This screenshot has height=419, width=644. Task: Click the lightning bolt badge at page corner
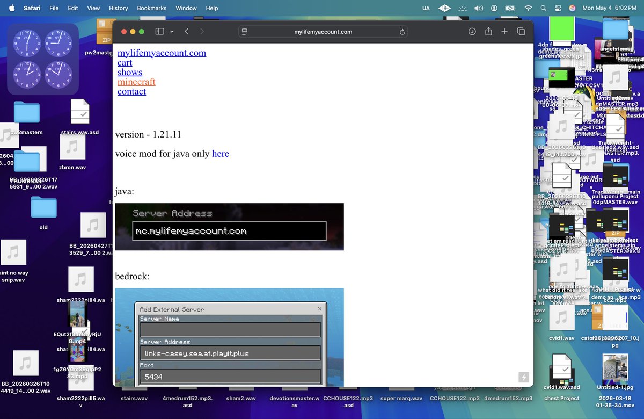524,377
